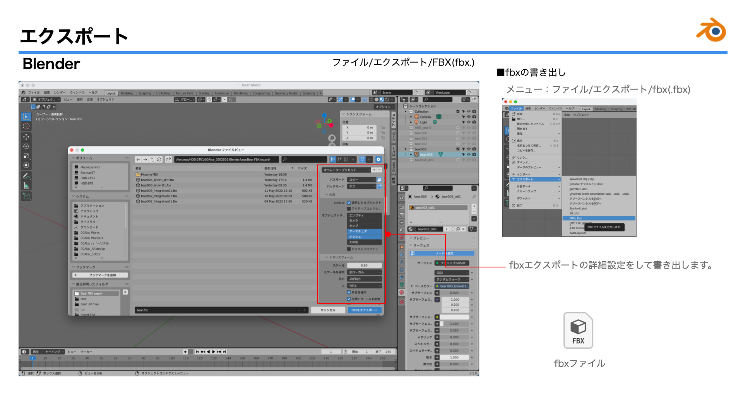Viewport: 743px width, 418px height.
Task: Enable the カスタムプロパティ checkbox
Action: [x=349, y=249]
